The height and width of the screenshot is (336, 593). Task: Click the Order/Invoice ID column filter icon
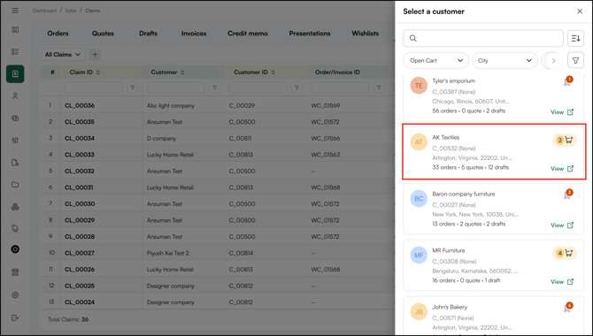[x=379, y=88]
